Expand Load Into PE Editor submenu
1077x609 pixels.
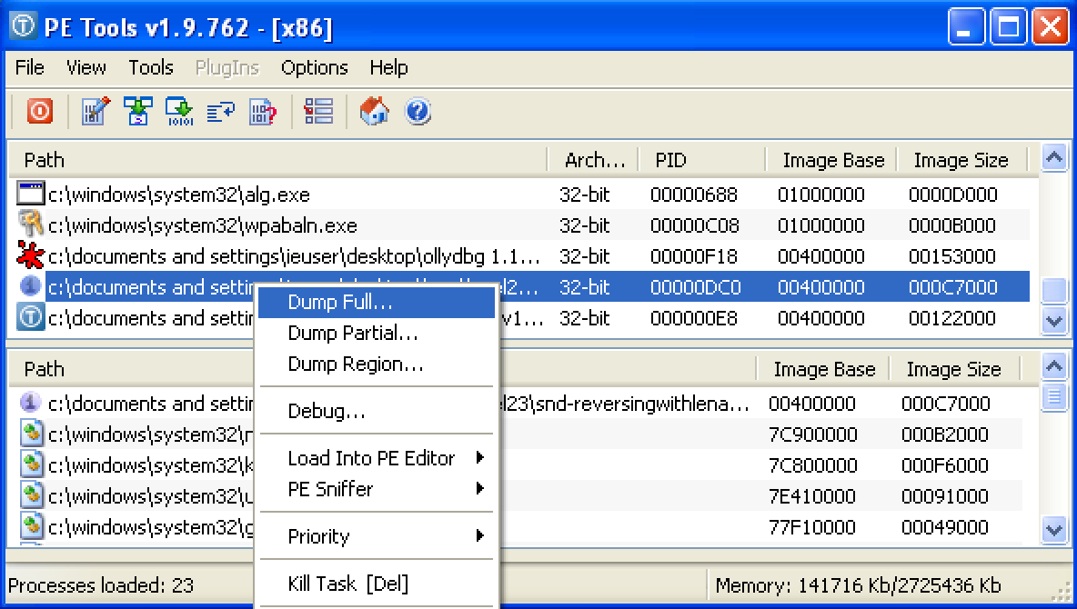point(377,458)
